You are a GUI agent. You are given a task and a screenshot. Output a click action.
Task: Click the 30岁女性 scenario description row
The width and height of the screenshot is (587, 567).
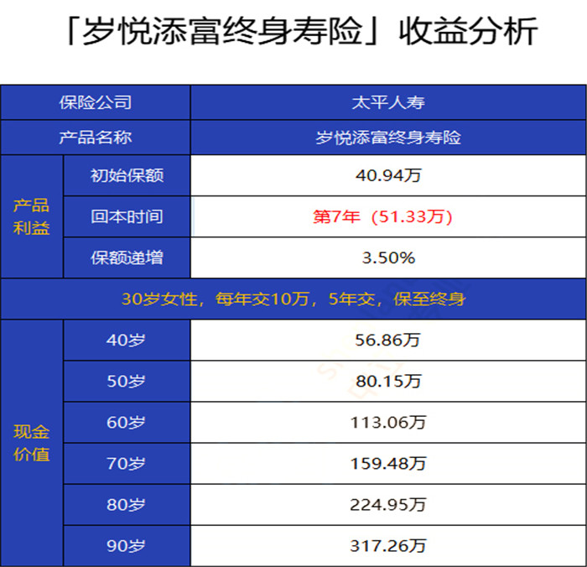pos(293,299)
